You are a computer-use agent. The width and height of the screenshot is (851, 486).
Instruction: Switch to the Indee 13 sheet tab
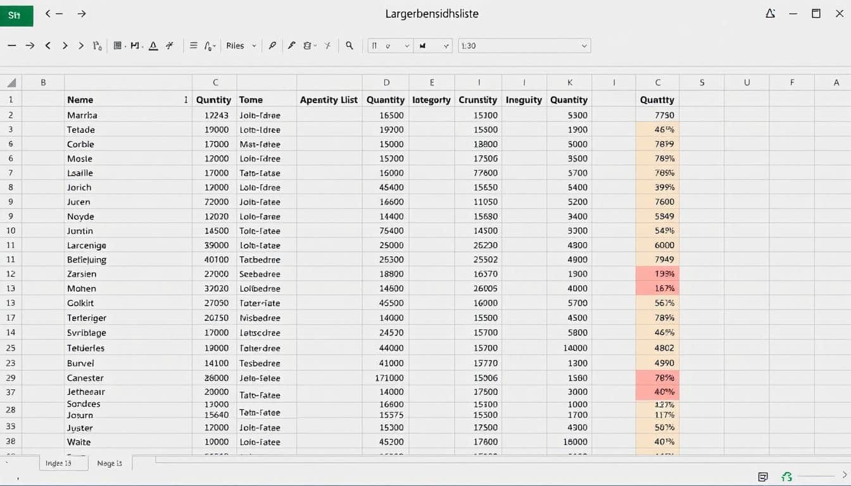(x=58, y=463)
